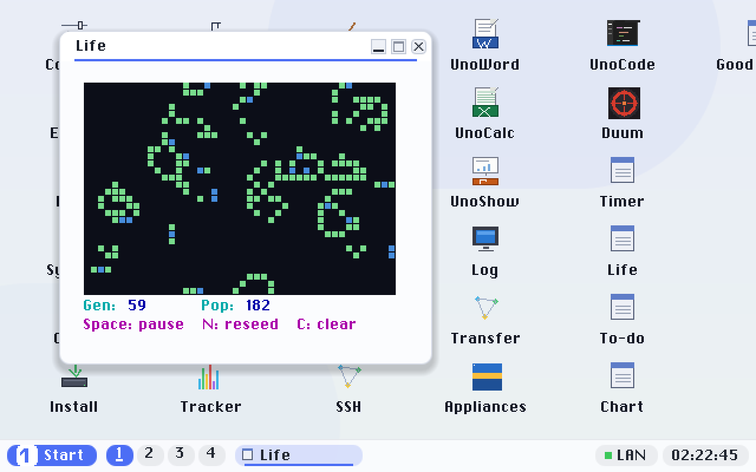Click the Start button in taskbar

pyautogui.click(x=52, y=455)
